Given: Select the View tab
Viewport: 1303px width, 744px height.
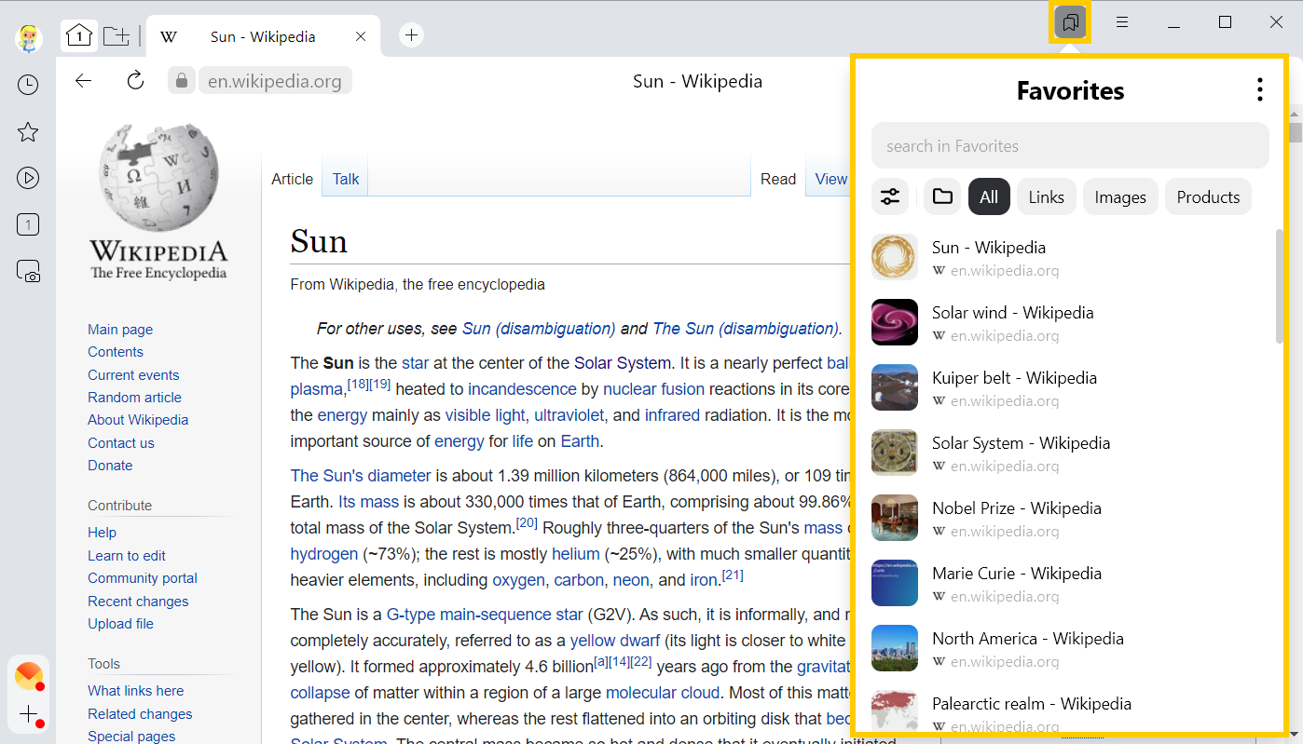Looking at the screenshot, I should [x=830, y=179].
